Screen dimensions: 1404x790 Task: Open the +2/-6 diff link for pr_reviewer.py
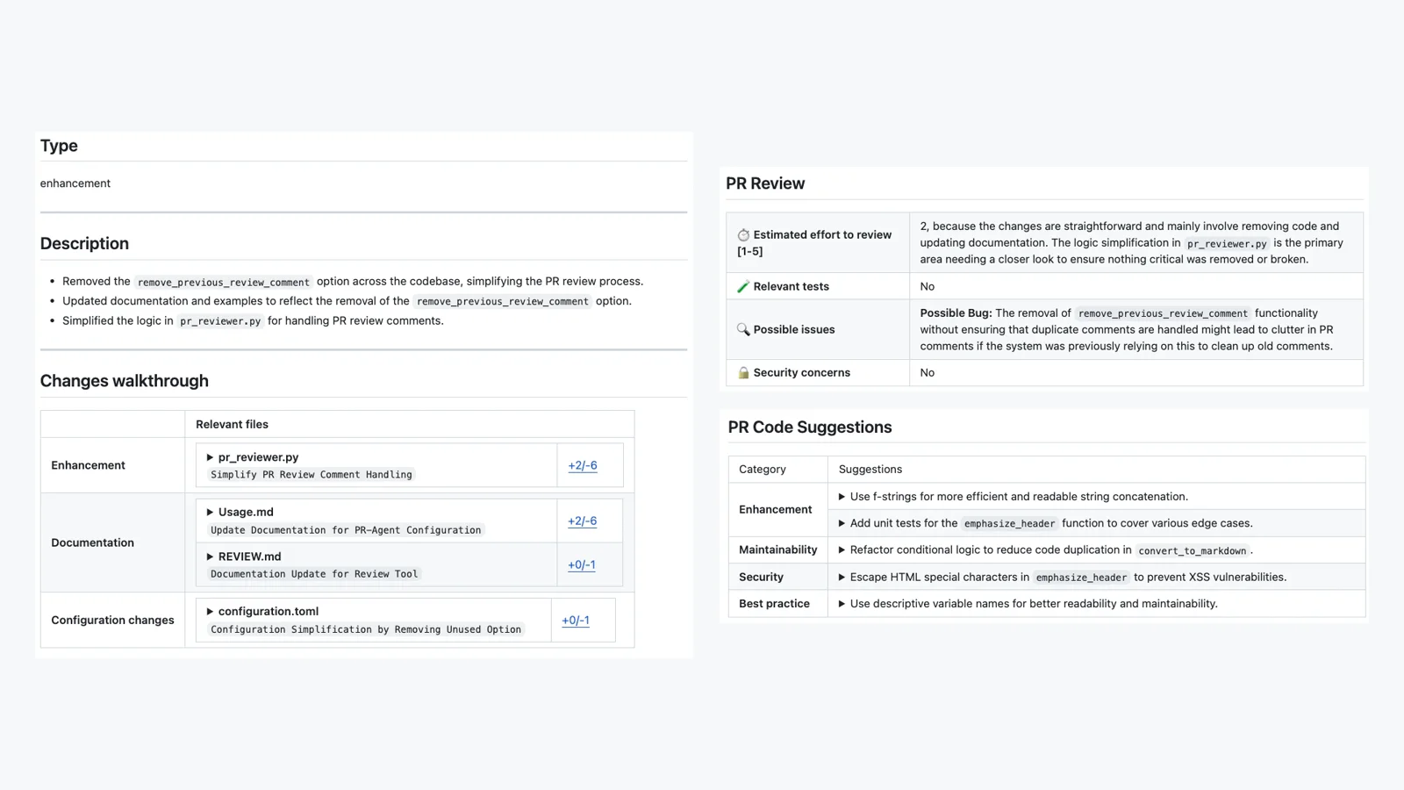[x=583, y=465]
